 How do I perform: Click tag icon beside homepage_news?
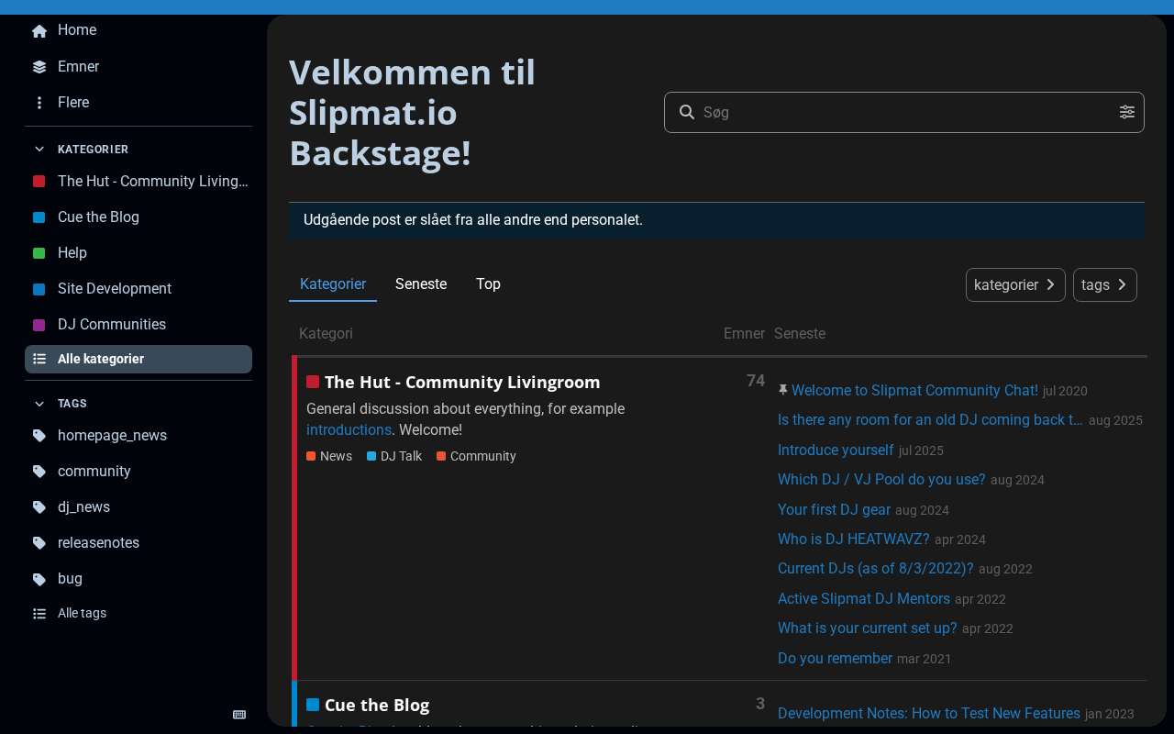coord(39,436)
